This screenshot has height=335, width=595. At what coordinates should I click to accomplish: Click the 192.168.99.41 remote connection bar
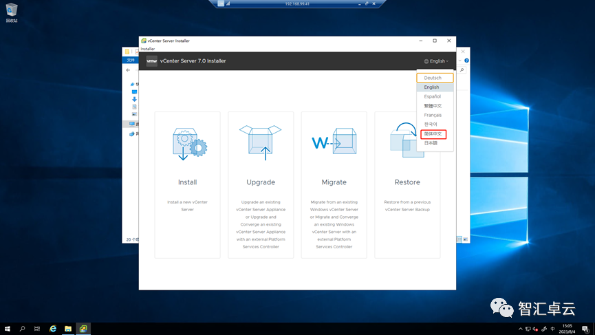pos(297,4)
